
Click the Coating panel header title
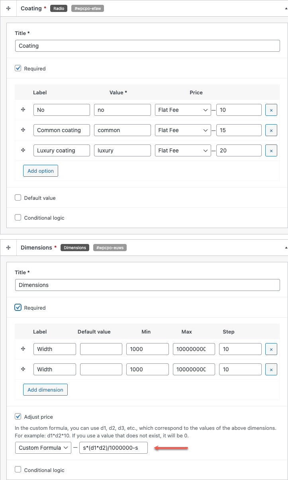(31, 8)
